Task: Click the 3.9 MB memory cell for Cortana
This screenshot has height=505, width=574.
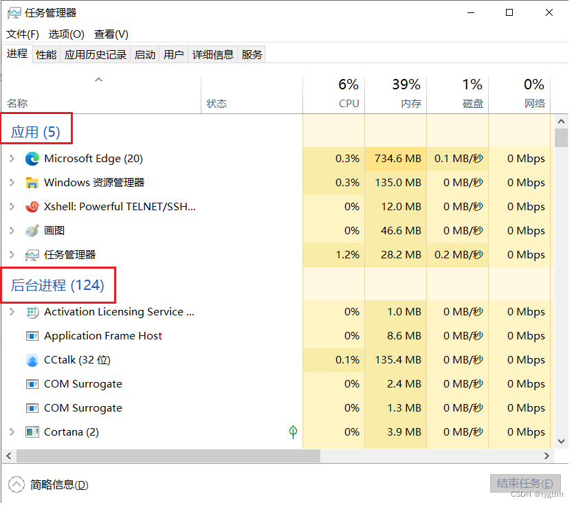Action: pos(396,432)
